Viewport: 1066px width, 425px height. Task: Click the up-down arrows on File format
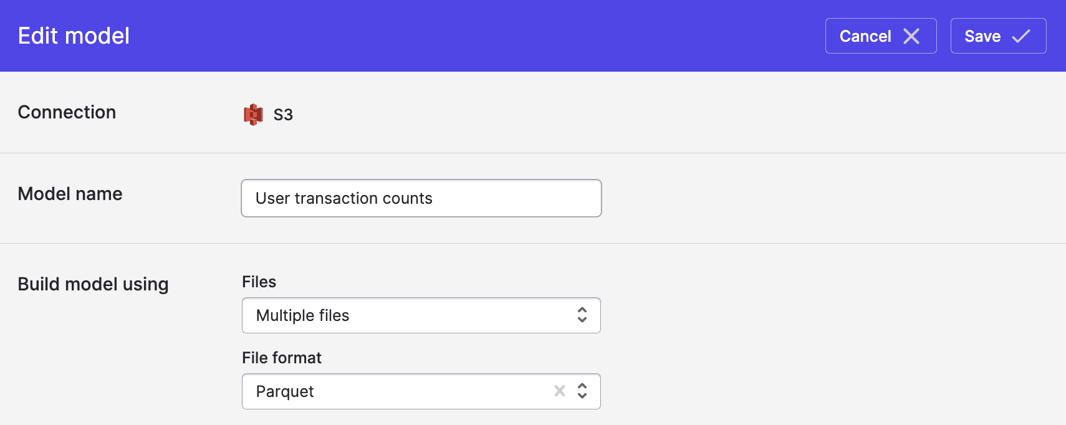coord(582,391)
